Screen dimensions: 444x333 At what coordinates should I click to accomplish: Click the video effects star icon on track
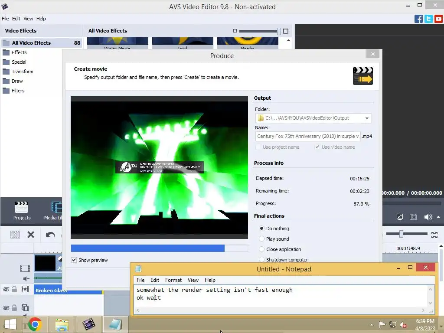click(x=25, y=289)
